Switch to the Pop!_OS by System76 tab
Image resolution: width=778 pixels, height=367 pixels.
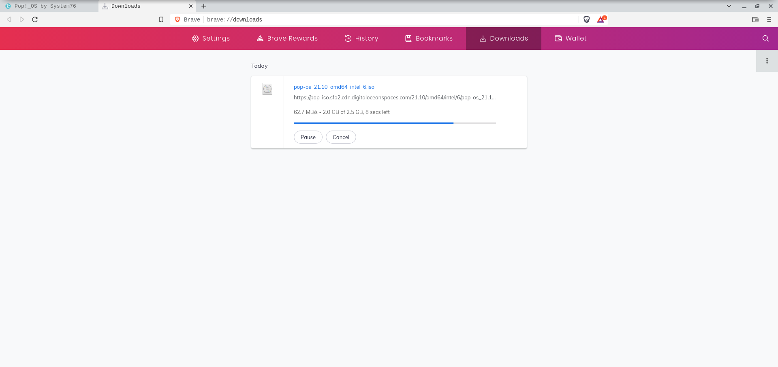pyautogui.click(x=45, y=6)
